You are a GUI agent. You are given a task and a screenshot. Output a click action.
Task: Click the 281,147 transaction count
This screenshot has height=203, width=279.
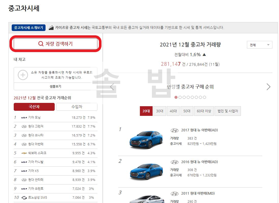(171, 64)
